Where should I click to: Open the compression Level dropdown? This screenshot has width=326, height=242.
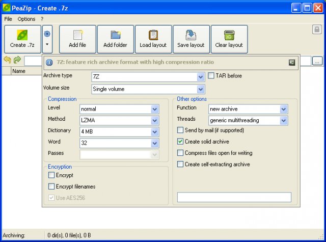(155, 109)
